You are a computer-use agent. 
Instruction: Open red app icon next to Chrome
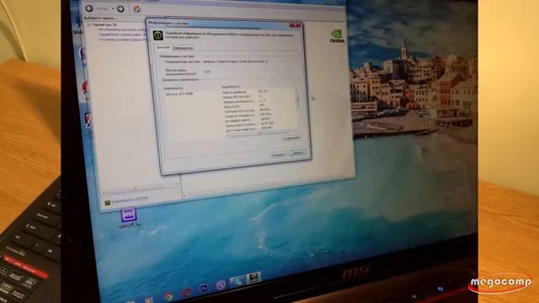(186, 293)
